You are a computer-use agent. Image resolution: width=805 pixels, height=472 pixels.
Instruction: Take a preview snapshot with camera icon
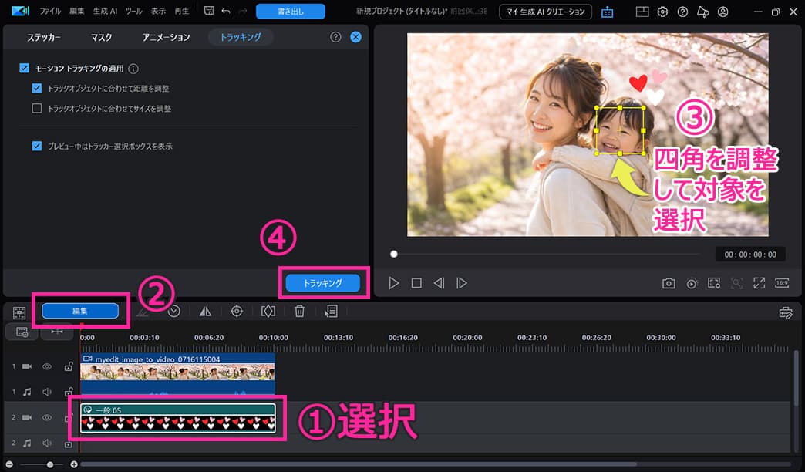[x=669, y=283]
